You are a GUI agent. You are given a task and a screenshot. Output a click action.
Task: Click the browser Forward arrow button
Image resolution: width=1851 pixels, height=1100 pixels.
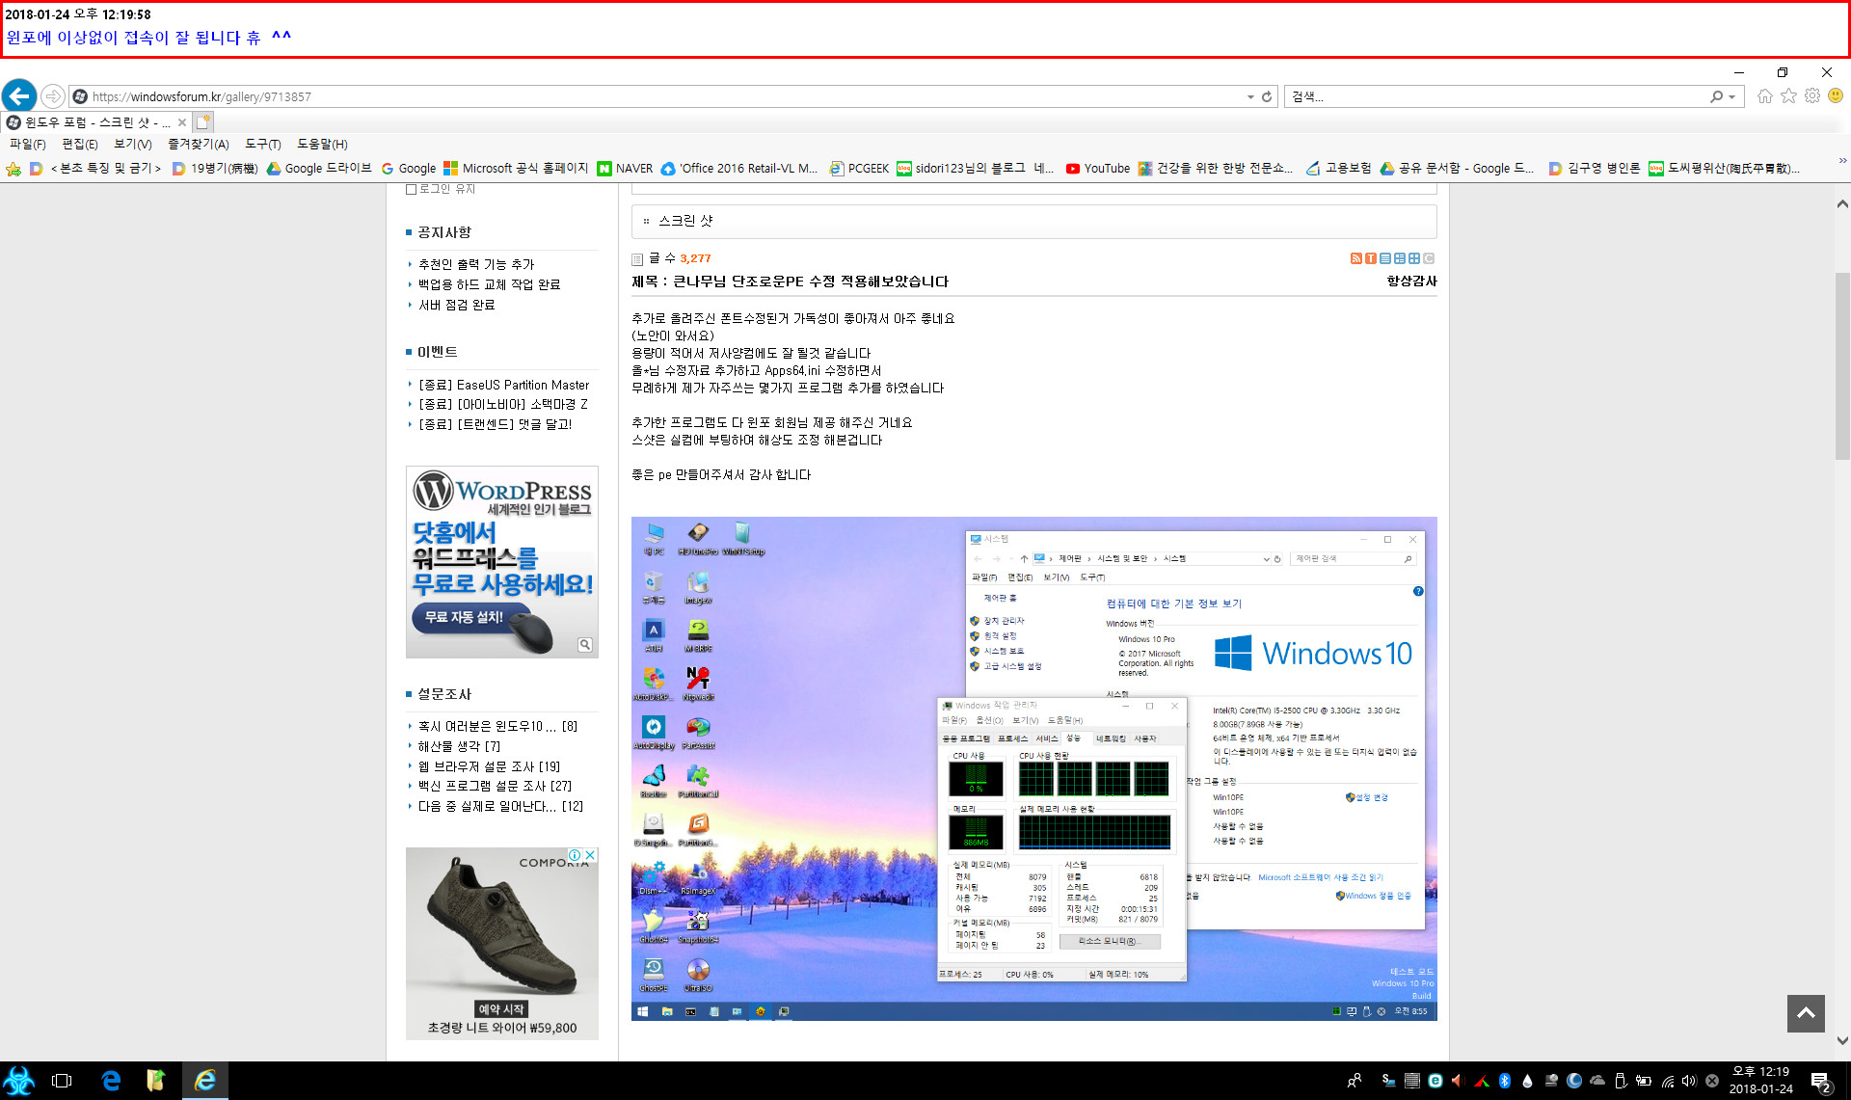tap(53, 96)
